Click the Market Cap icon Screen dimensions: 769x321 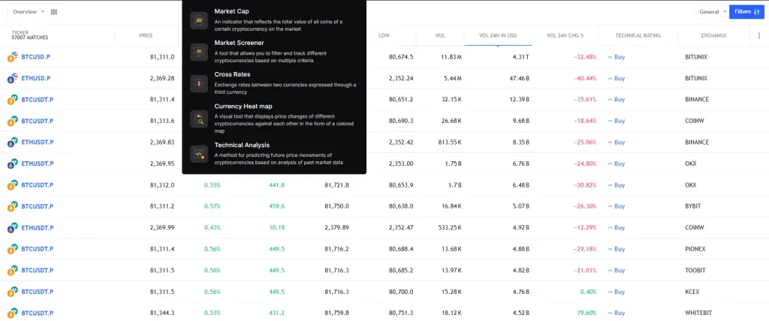pyautogui.click(x=199, y=20)
